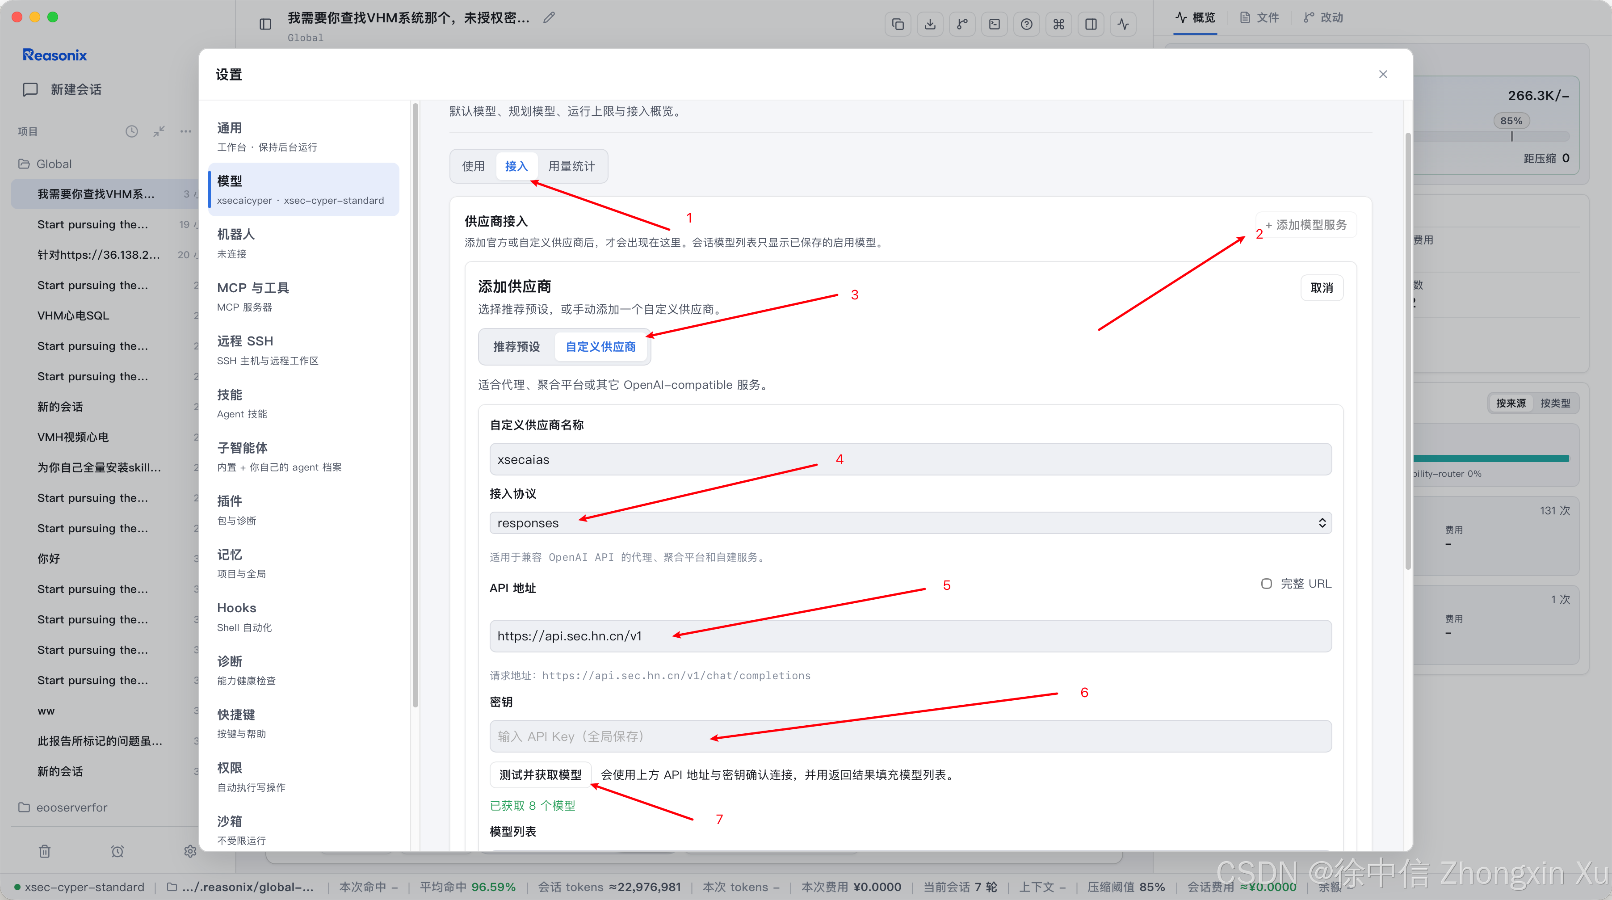The height and width of the screenshot is (900, 1612).
Task: Click the activity pulse icon in the toolbar
Action: [x=1123, y=25]
